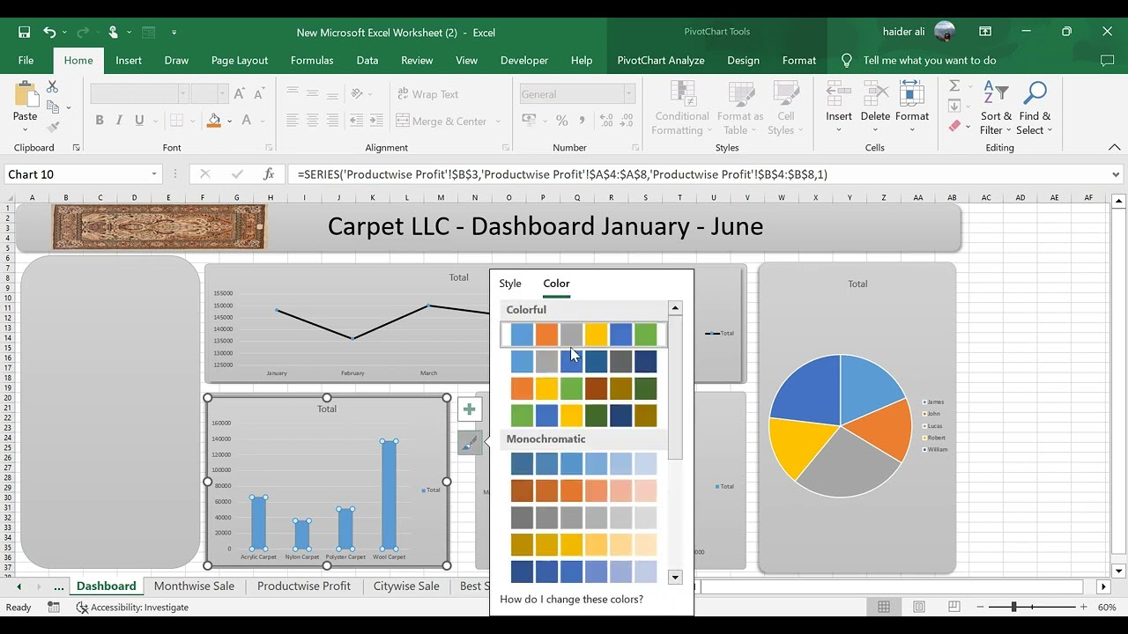The width and height of the screenshot is (1128, 634).
Task: Select second Colorful palette row
Action: tap(583, 362)
